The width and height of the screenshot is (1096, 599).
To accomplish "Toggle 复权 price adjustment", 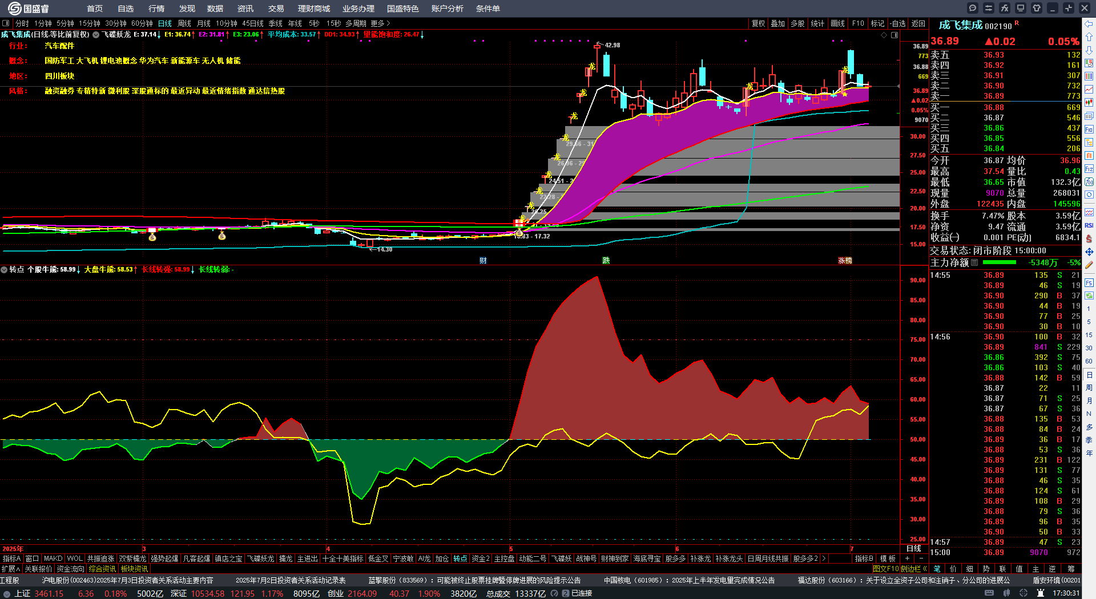I will (758, 23).
